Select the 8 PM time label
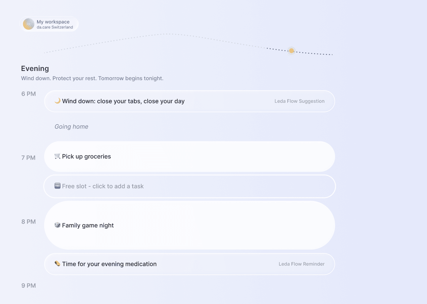Screen dimensions: 427x304 click(x=28, y=222)
